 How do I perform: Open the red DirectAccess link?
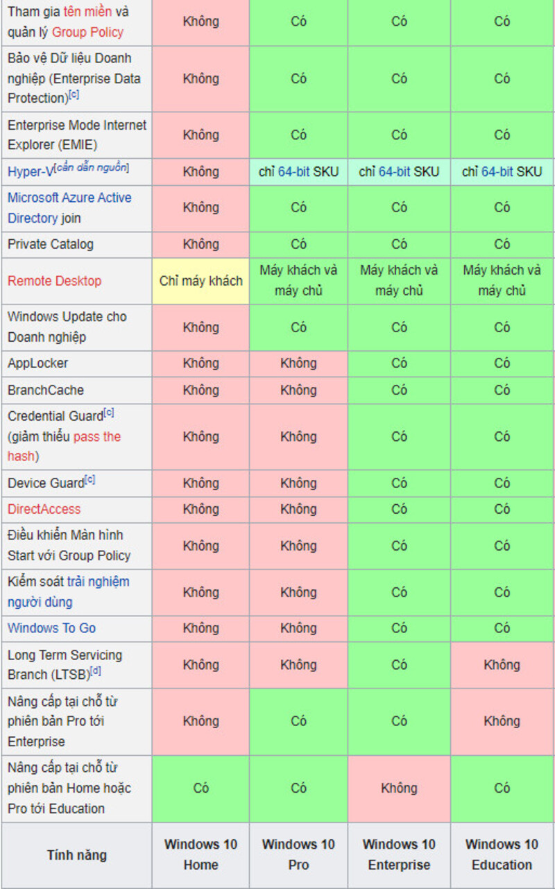point(44,509)
